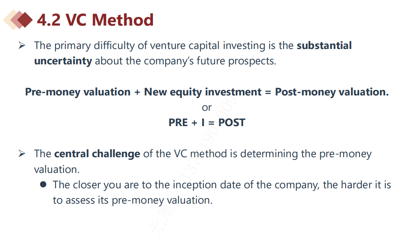Viewport: 410px width, 242px height.
Task: Click "Post-money valuation." in the bold formula
Action: [x=332, y=92]
